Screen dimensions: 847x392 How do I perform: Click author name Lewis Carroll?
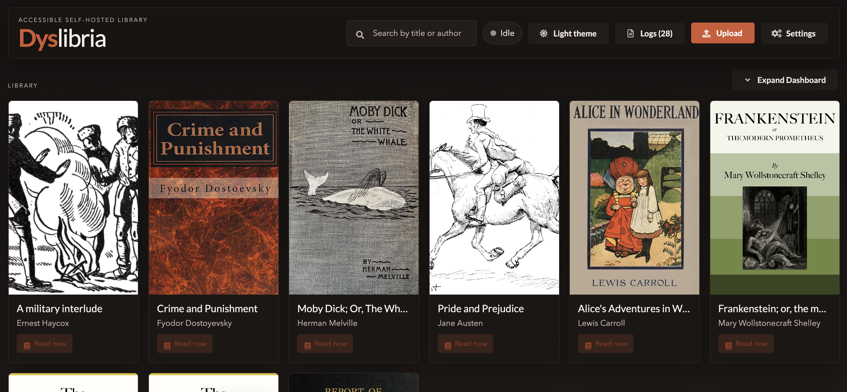pyautogui.click(x=601, y=323)
